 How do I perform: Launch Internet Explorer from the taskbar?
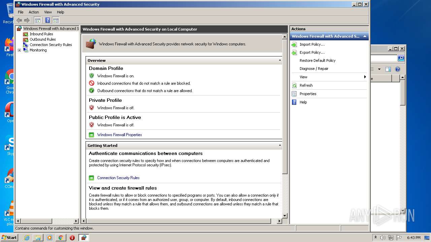27,238
